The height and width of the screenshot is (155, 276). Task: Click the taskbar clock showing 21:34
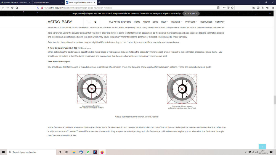click(263, 152)
